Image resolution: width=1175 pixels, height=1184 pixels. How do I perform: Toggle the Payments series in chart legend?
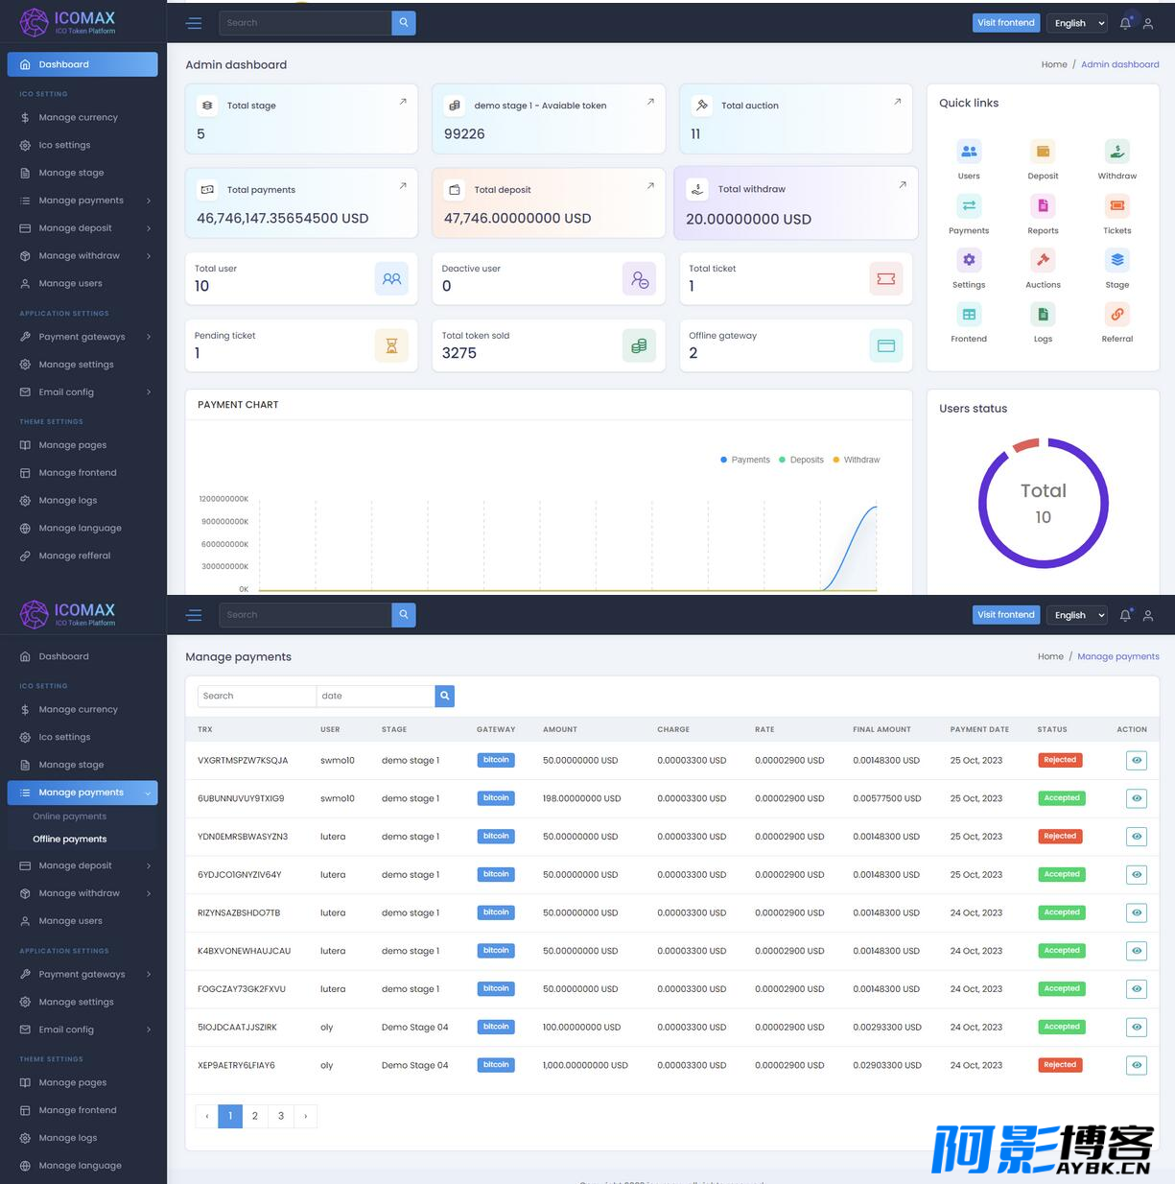[x=745, y=460]
